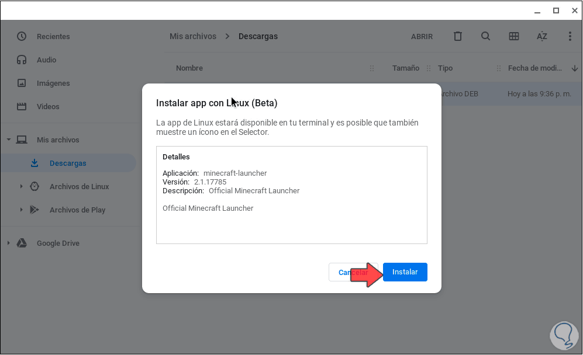Click the ABRIR button

[422, 36]
